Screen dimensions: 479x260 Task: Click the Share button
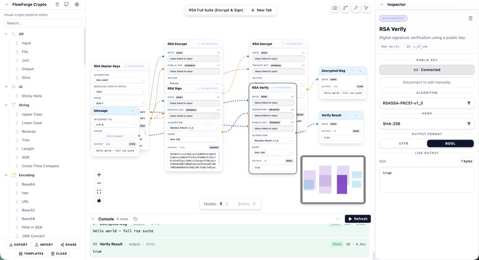(68, 244)
